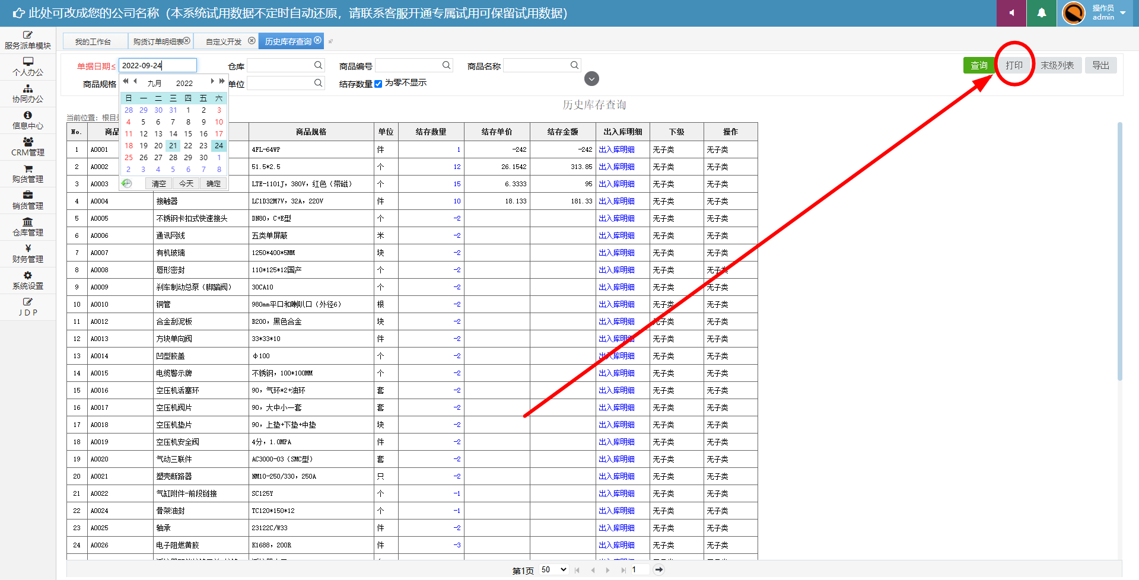The height and width of the screenshot is (580, 1139).
Task: Click 今天 in the date picker
Action: point(186,184)
